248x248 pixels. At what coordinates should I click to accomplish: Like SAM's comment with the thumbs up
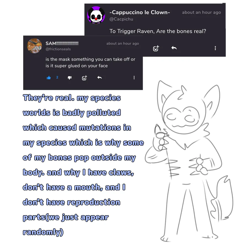(49, 78)
